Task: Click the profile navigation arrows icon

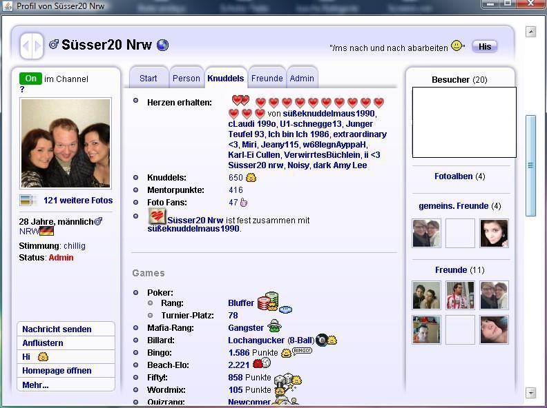Action: (x=32, y=45)
